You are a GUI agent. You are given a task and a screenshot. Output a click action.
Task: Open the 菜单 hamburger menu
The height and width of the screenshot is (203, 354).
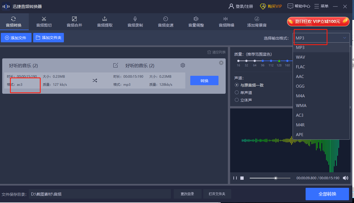321,6
